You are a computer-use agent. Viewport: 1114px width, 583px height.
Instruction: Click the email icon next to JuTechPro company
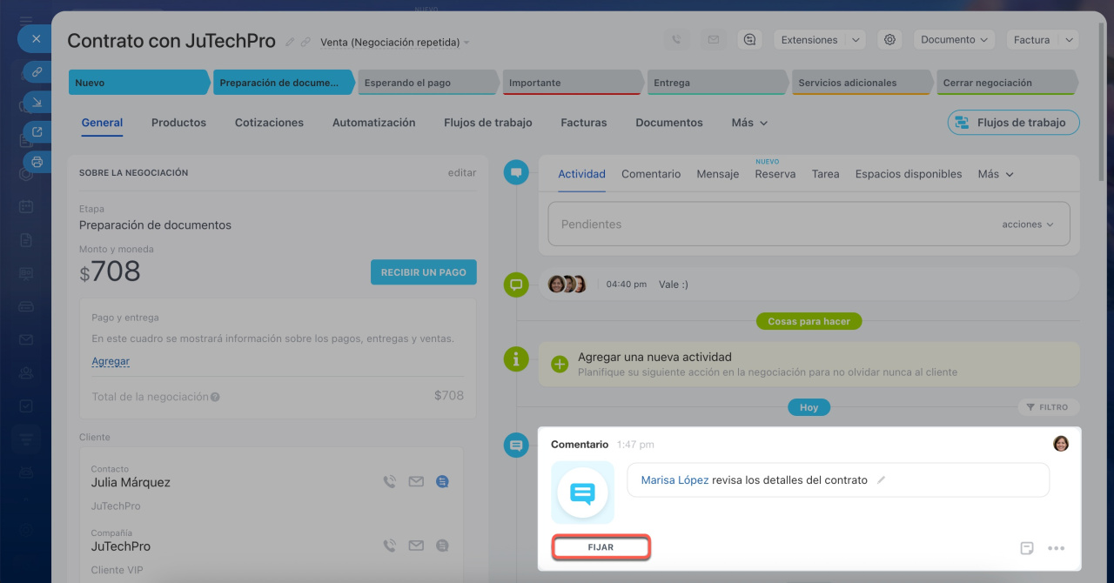[416, 546]
